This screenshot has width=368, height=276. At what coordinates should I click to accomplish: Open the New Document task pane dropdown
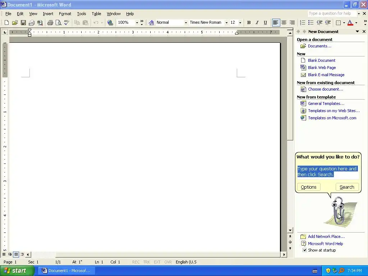357,32
